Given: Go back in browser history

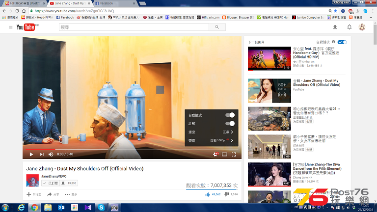Looking at the screenshot, I should (x=4, y=11).
